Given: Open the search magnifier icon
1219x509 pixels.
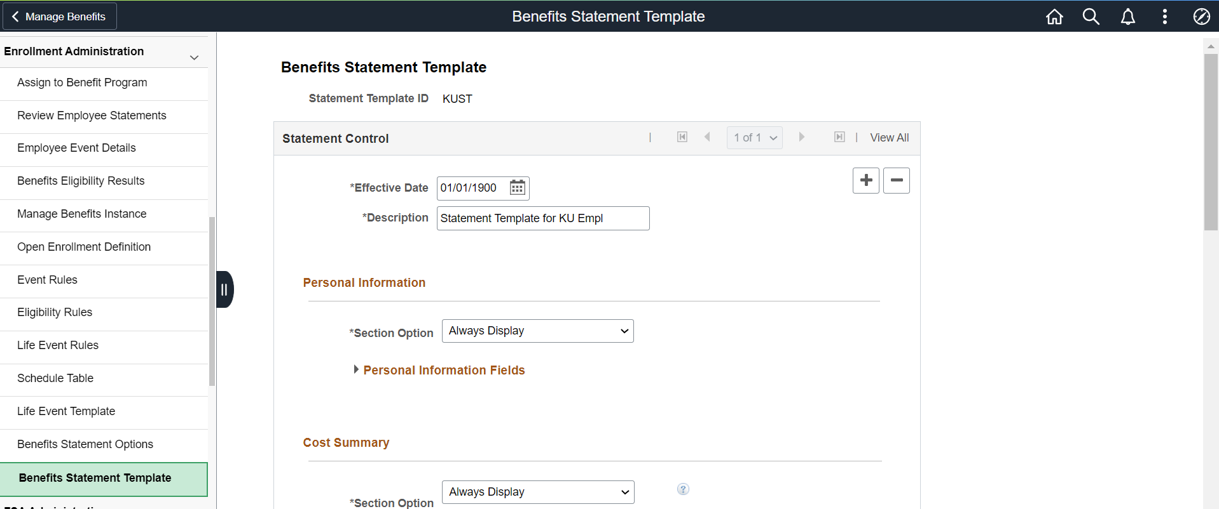Looking at the screenshot, I should tap(1091, 17).
